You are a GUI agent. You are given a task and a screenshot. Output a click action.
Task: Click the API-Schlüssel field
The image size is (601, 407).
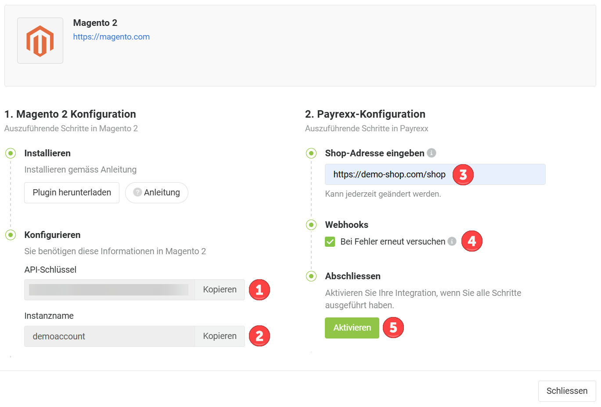click(x=109, y=290)
